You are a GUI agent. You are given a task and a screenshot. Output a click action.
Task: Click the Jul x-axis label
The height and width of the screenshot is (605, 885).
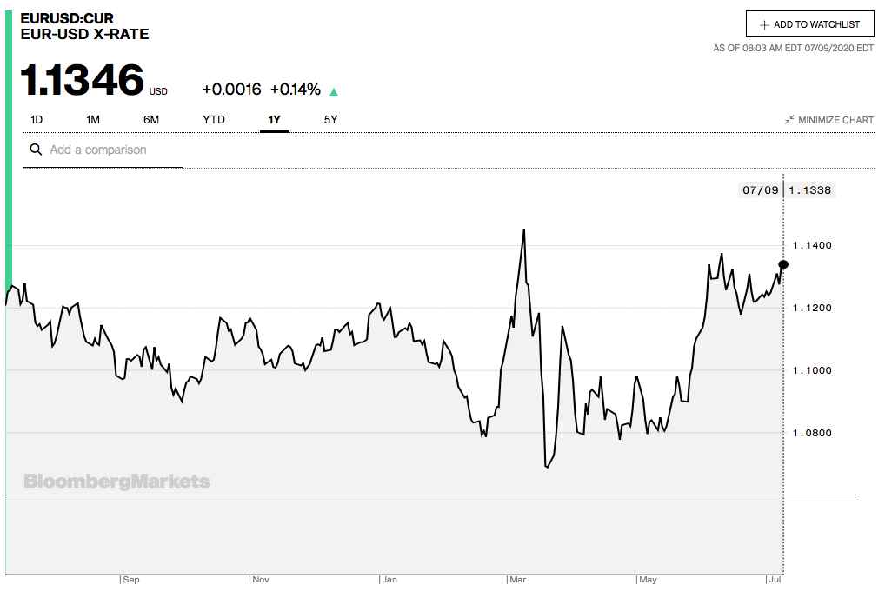(x=775, y=580)
